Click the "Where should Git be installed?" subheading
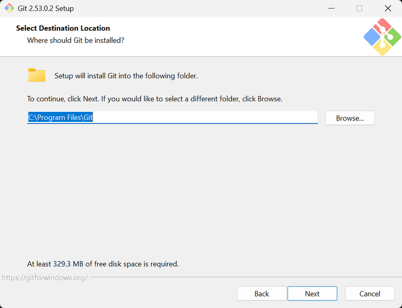 coord(75,40)
